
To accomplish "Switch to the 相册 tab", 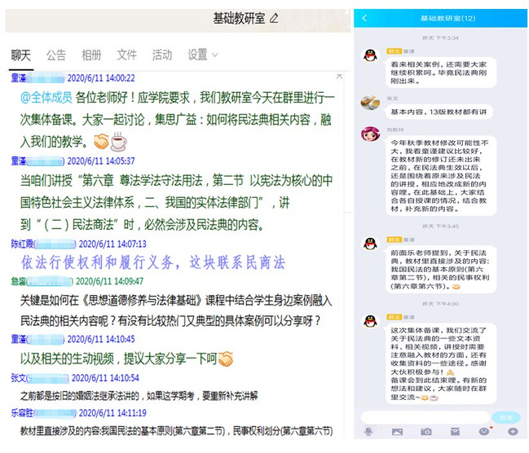I will coord(91,55).
